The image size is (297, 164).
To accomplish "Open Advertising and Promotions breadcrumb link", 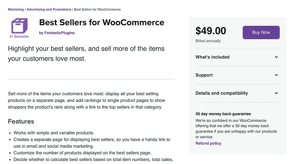I will coord(49,9).
